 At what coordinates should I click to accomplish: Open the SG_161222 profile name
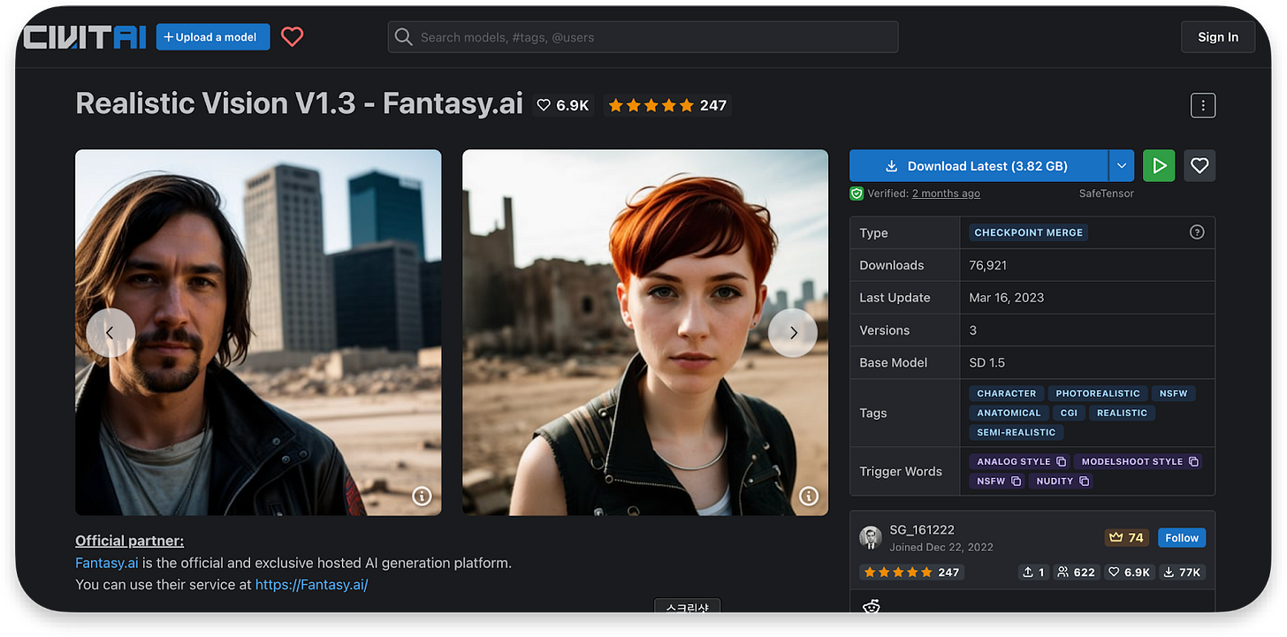921,530
